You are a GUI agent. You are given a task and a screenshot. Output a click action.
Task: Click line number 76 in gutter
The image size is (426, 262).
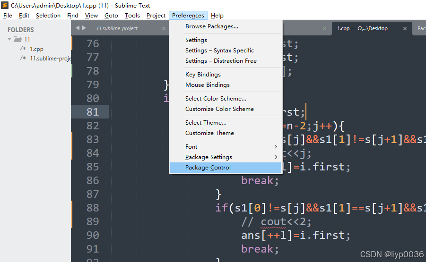93,43
